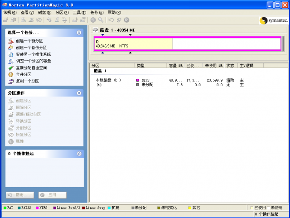Click the icon beside 创建一个备份分区

click(x=11, y=48)
